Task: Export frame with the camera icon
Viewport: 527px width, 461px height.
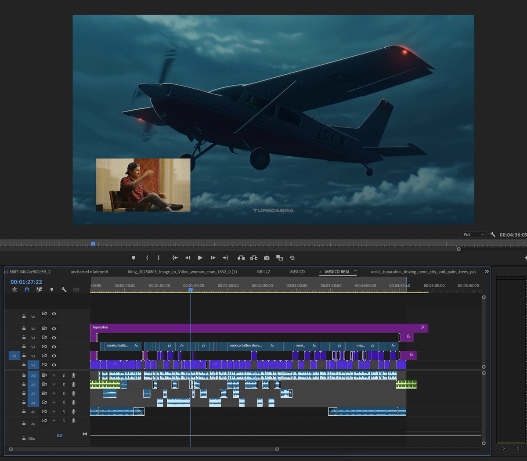Action: [267, 258]
